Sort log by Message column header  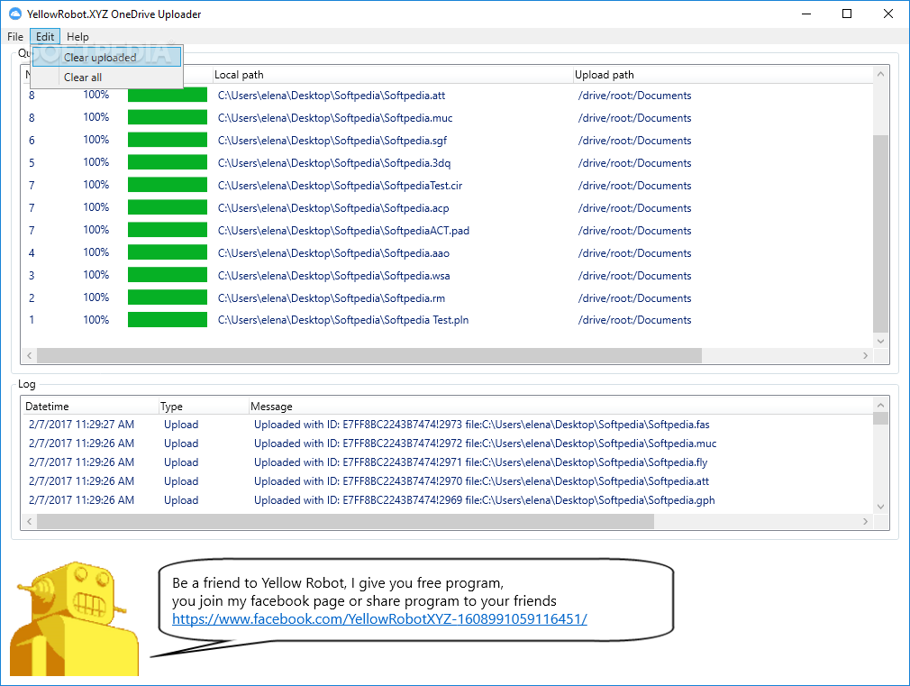point(560,406)
